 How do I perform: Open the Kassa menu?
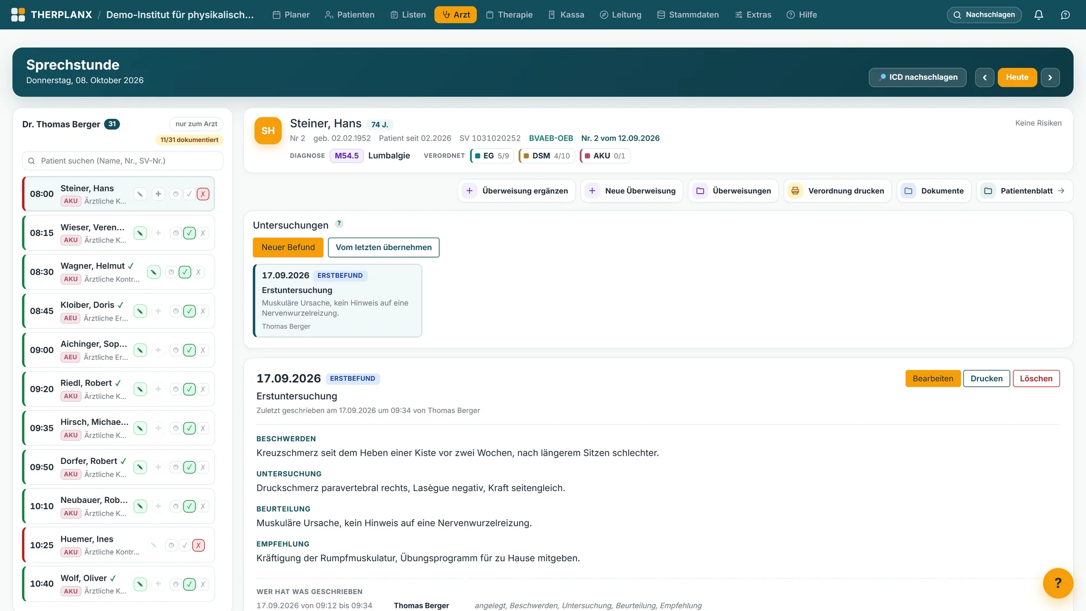[566, 15]
